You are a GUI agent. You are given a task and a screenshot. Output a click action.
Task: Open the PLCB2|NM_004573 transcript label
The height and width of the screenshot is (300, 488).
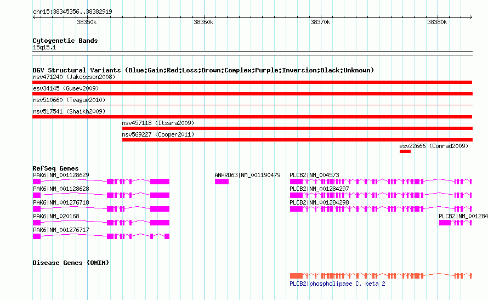point(314,175)
